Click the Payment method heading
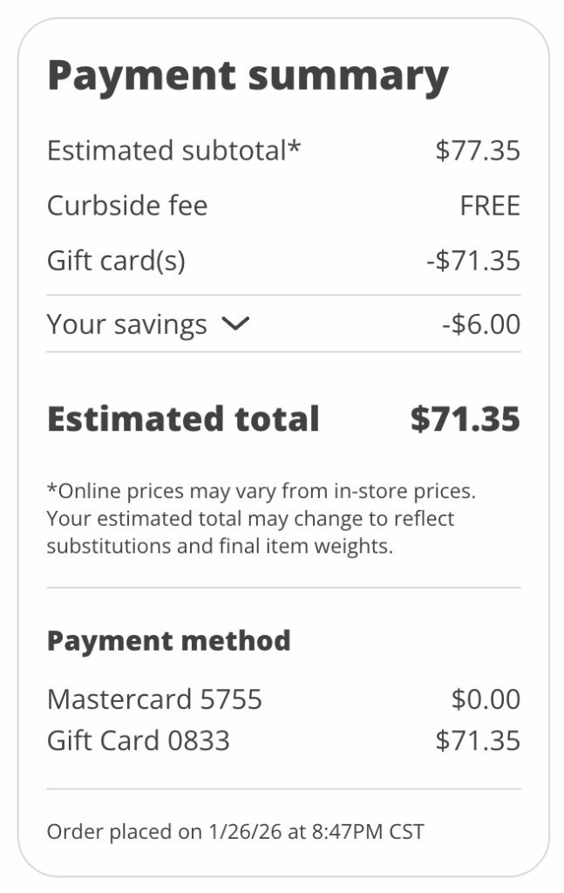Image resolution: width=564 pixels, height=893 pixels. pos(168,641)
